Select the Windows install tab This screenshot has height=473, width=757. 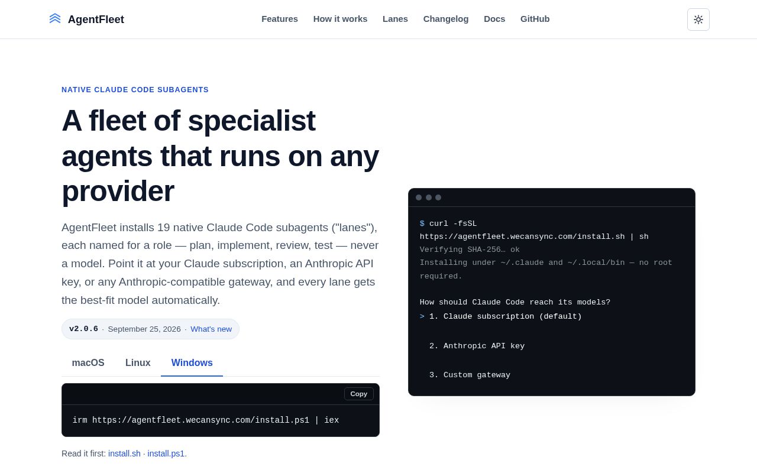pyautogui.click(x=192, y=363)
